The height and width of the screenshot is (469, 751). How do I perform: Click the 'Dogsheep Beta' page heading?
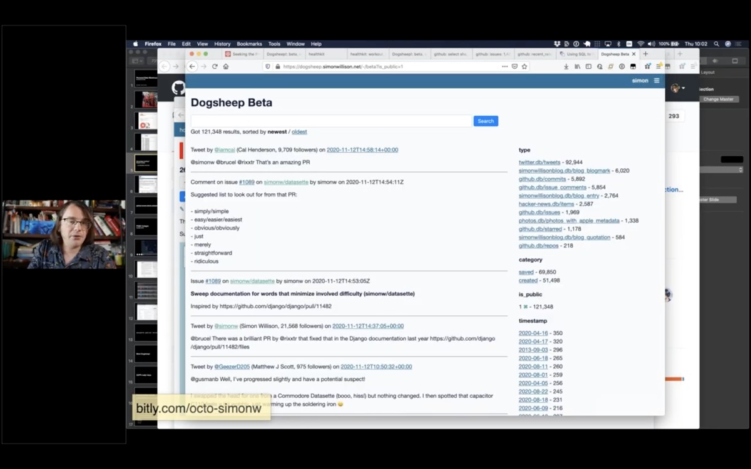click(232, 103)
